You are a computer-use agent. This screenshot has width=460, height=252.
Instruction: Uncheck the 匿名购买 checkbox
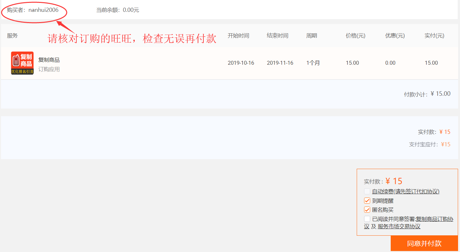pos(367,210)
